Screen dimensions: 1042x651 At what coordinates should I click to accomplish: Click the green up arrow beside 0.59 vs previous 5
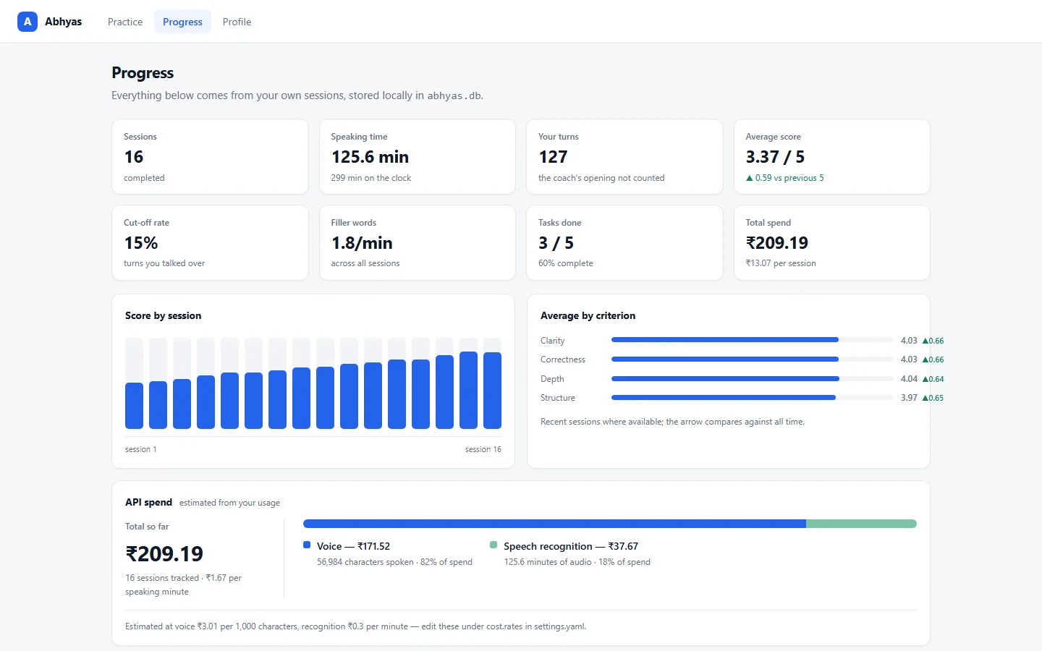[750, 178]
